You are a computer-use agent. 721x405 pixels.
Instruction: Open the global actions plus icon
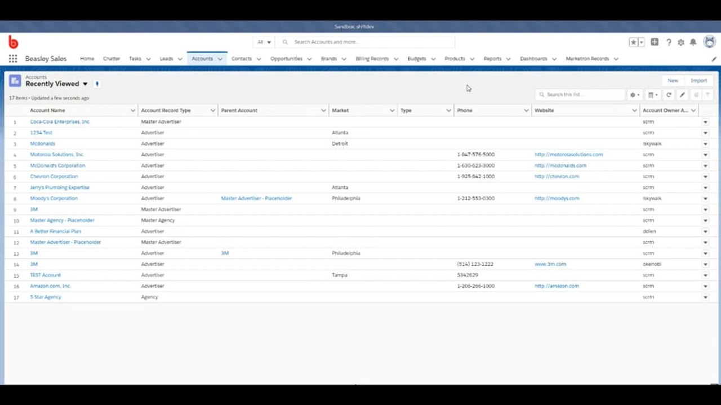tap(655, 42)
